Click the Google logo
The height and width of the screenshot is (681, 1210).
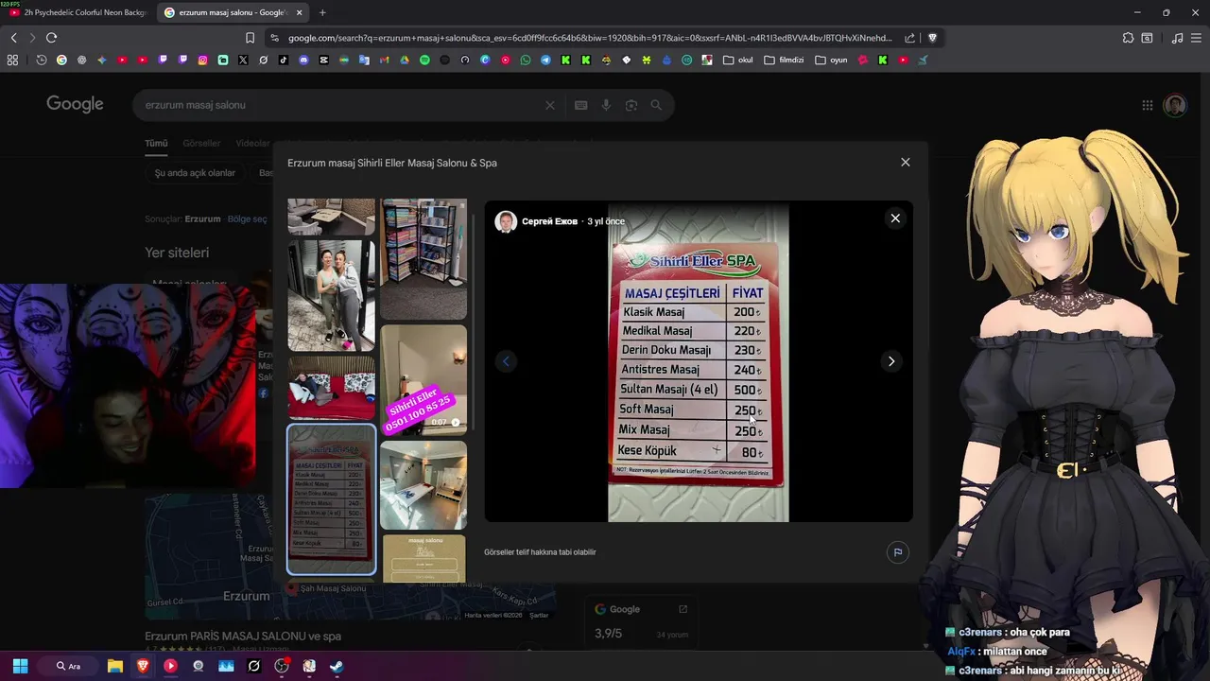tap(75, 104)
